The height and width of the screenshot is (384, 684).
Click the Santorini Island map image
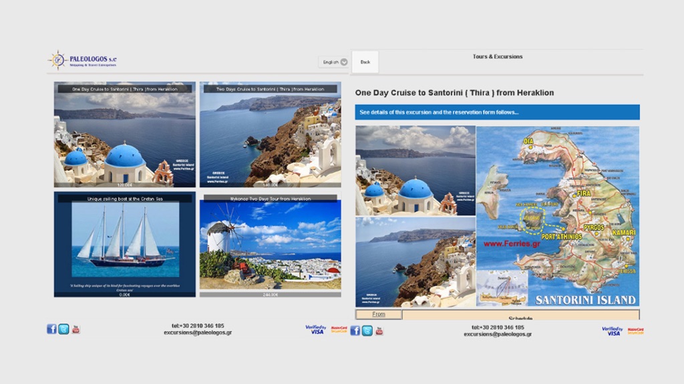558,217
